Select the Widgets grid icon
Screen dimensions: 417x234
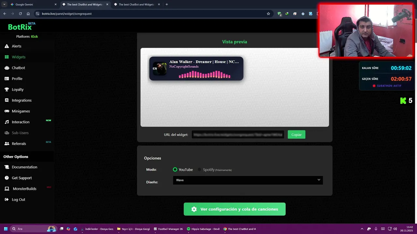[7, 57]
